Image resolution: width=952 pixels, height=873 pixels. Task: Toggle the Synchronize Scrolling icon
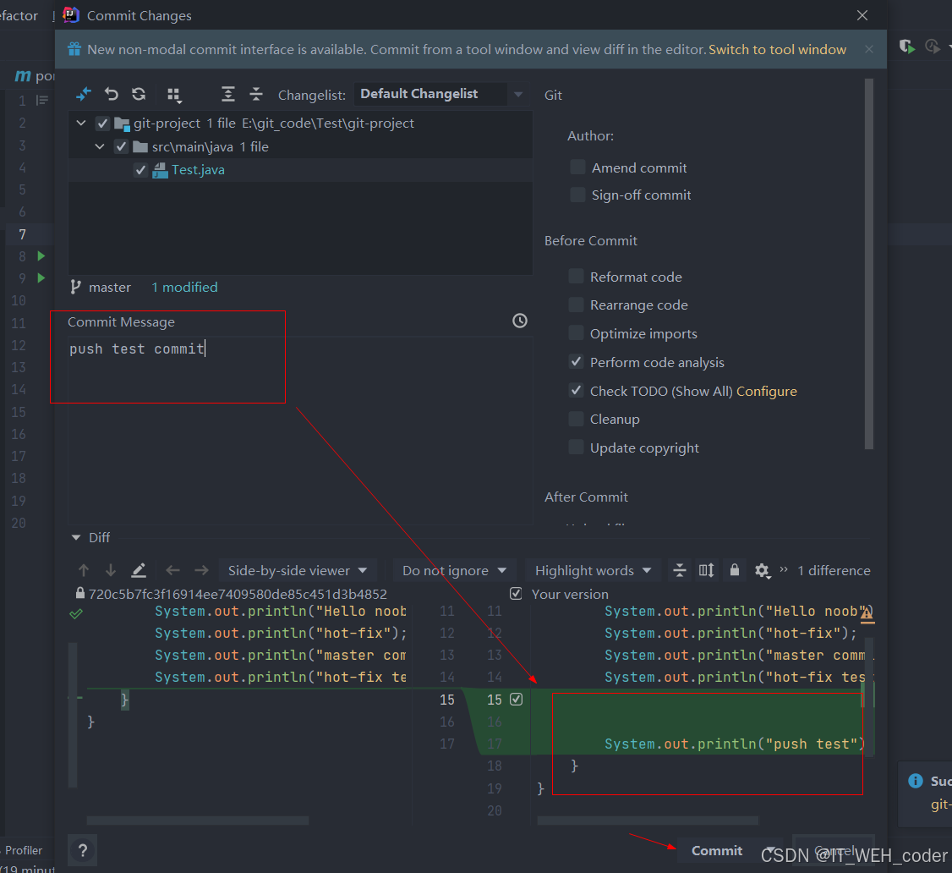click(x=706, y=570)
